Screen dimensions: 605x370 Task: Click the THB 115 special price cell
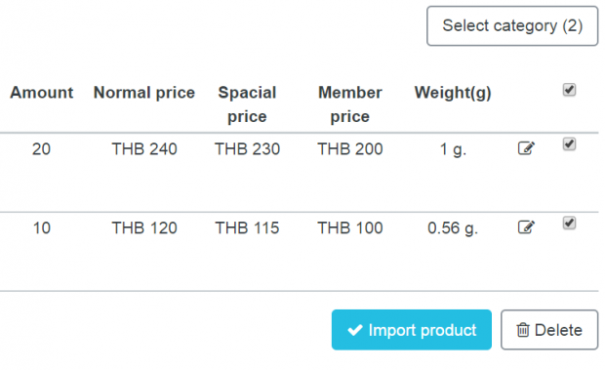pyautogui.click(x=247, y=228)
